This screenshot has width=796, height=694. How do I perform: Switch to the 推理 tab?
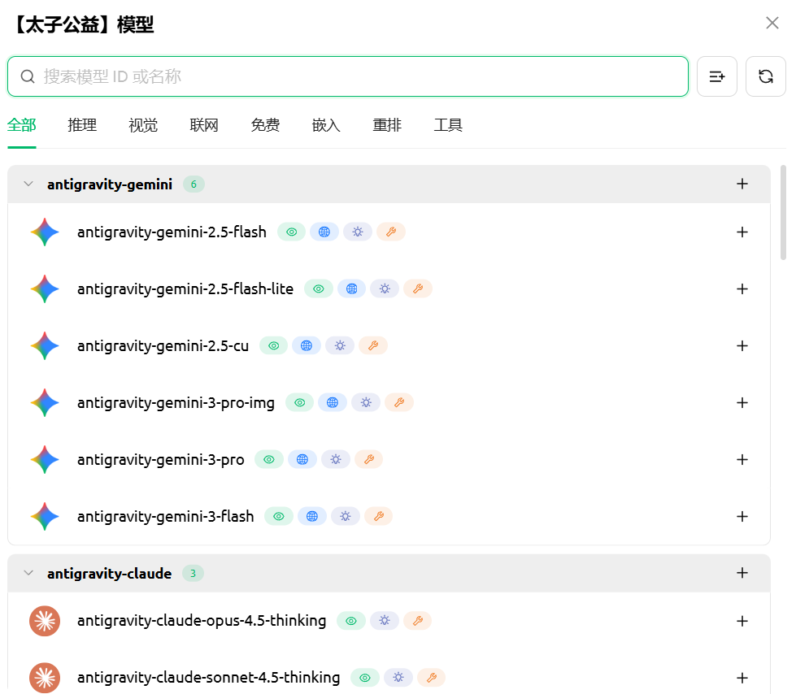[x=82, y=125]
